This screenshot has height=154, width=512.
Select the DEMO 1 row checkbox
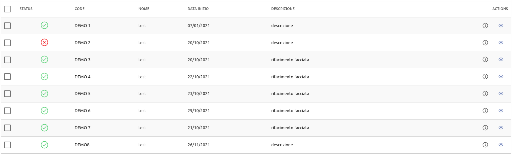[x=7, y=26]
